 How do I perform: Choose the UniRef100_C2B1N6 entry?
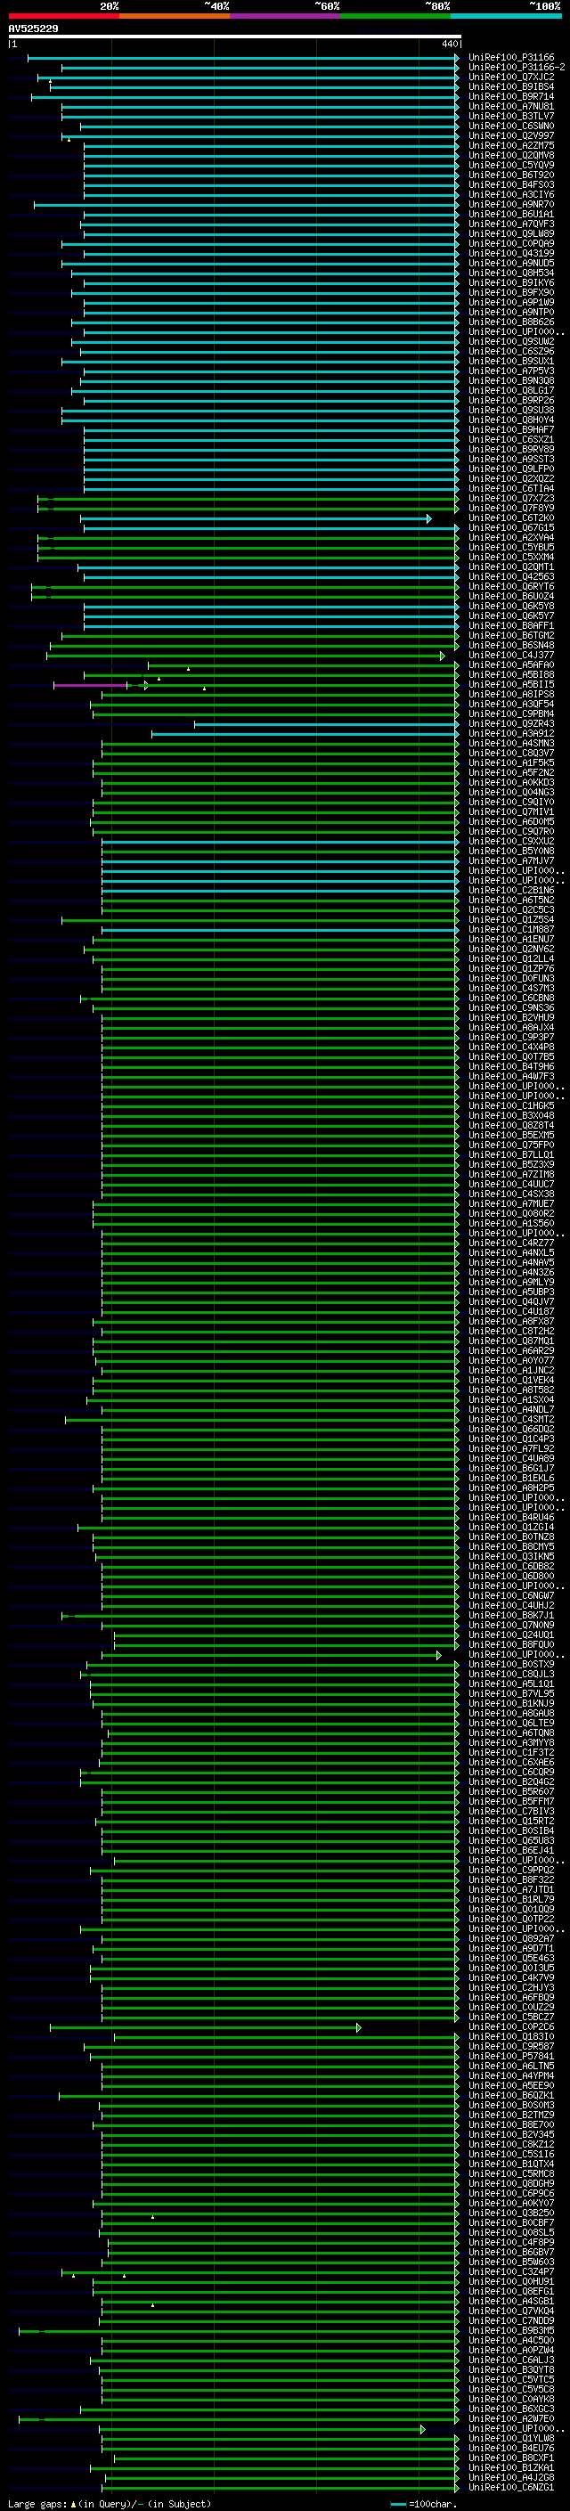tap(510, 890)
